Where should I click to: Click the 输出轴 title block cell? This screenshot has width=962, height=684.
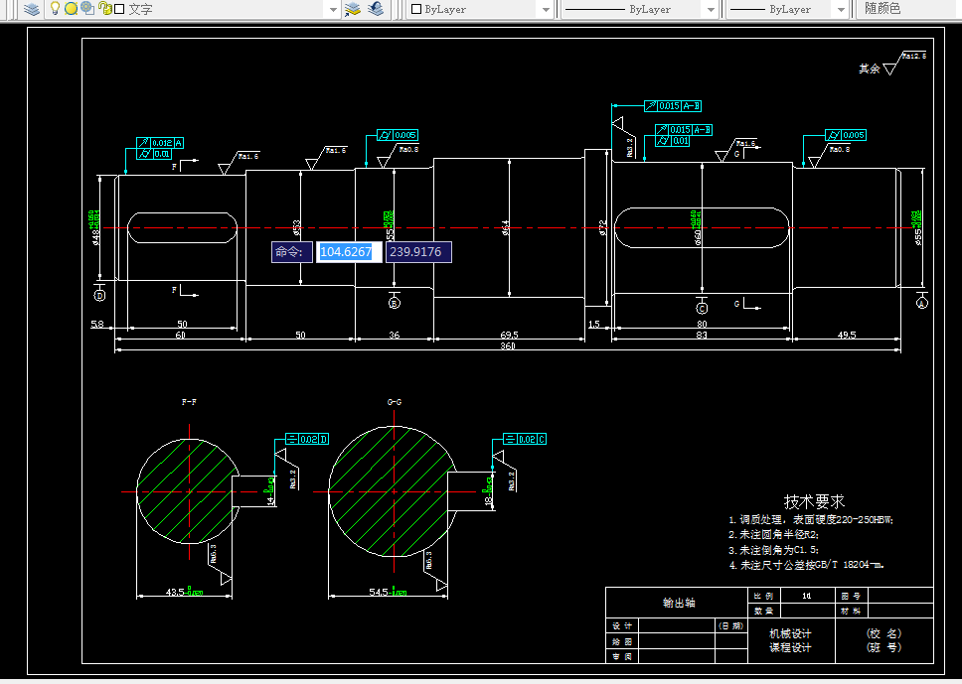(679, 603)
